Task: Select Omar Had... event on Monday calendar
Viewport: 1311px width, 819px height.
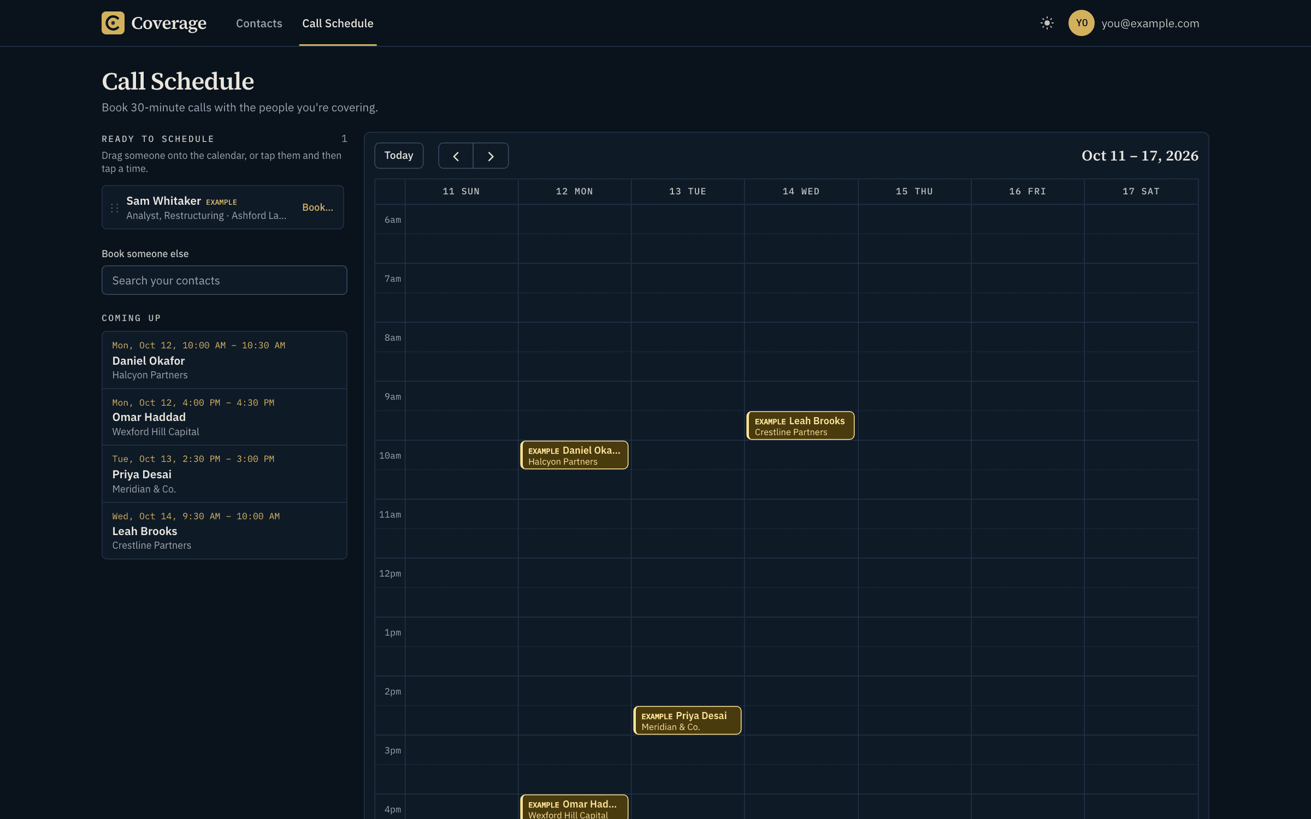Action: [x=574, y=807]
